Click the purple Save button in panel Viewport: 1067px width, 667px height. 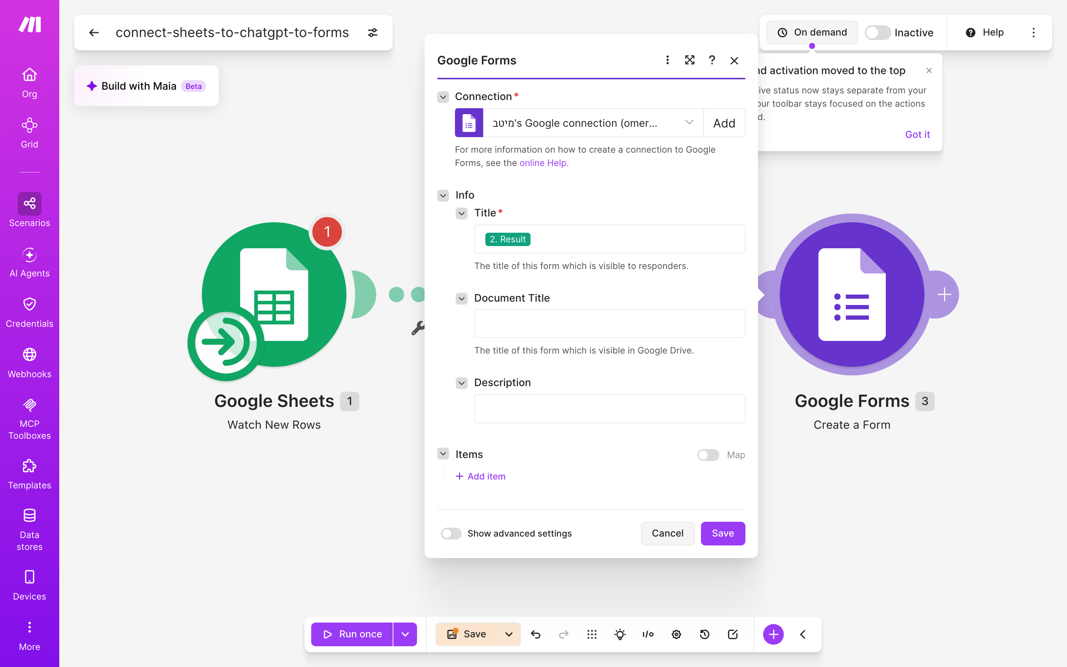(x=723, y=533)
